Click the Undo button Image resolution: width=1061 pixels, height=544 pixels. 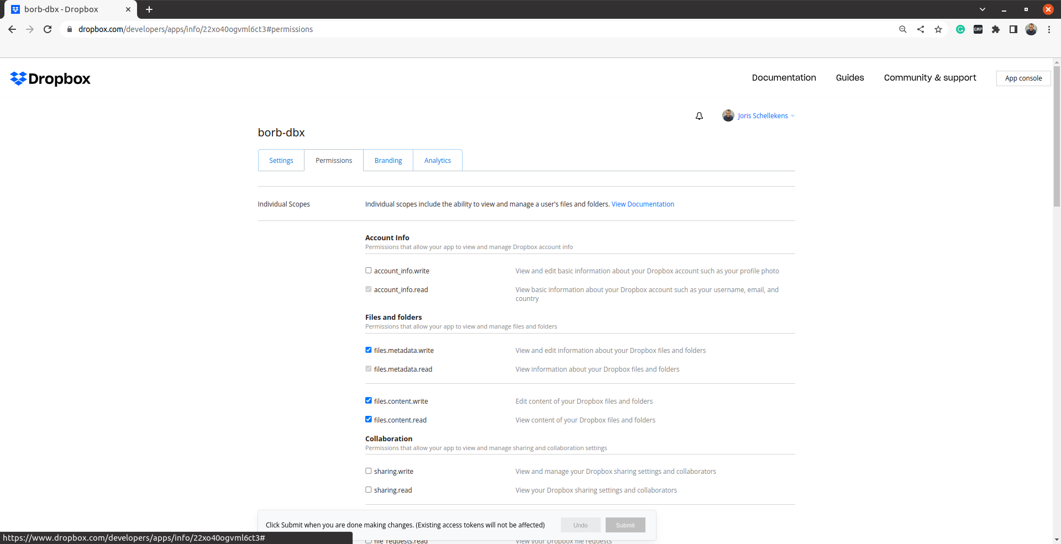pos(580,525)
